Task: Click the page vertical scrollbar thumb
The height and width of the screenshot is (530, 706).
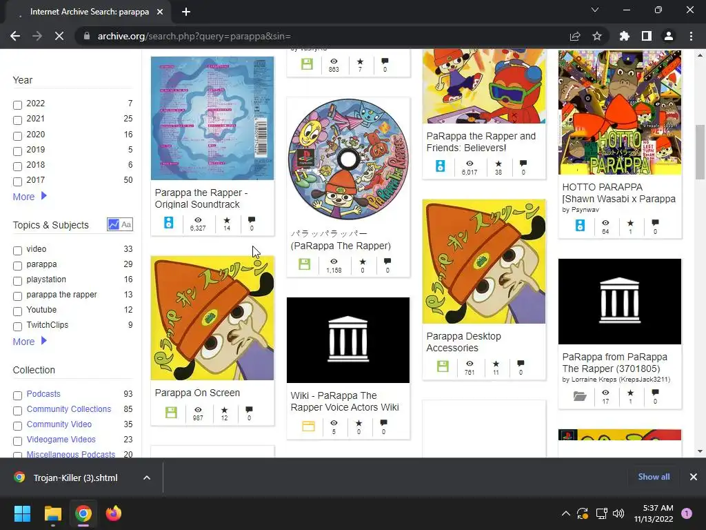Action: pyautogui.click(x=700, y=153)
